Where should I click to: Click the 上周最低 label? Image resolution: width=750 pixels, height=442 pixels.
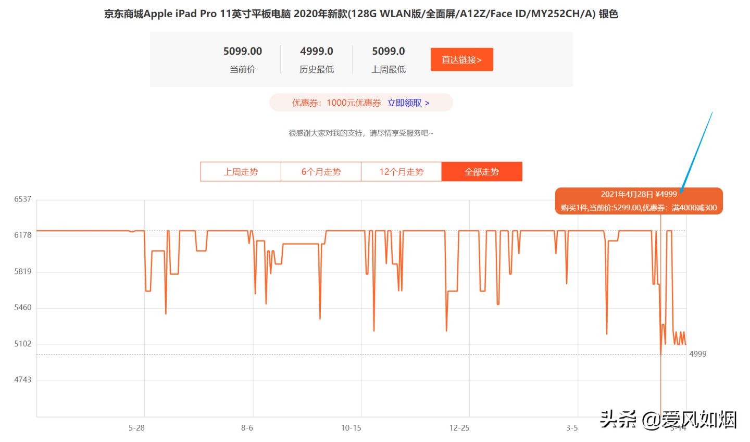389,69
